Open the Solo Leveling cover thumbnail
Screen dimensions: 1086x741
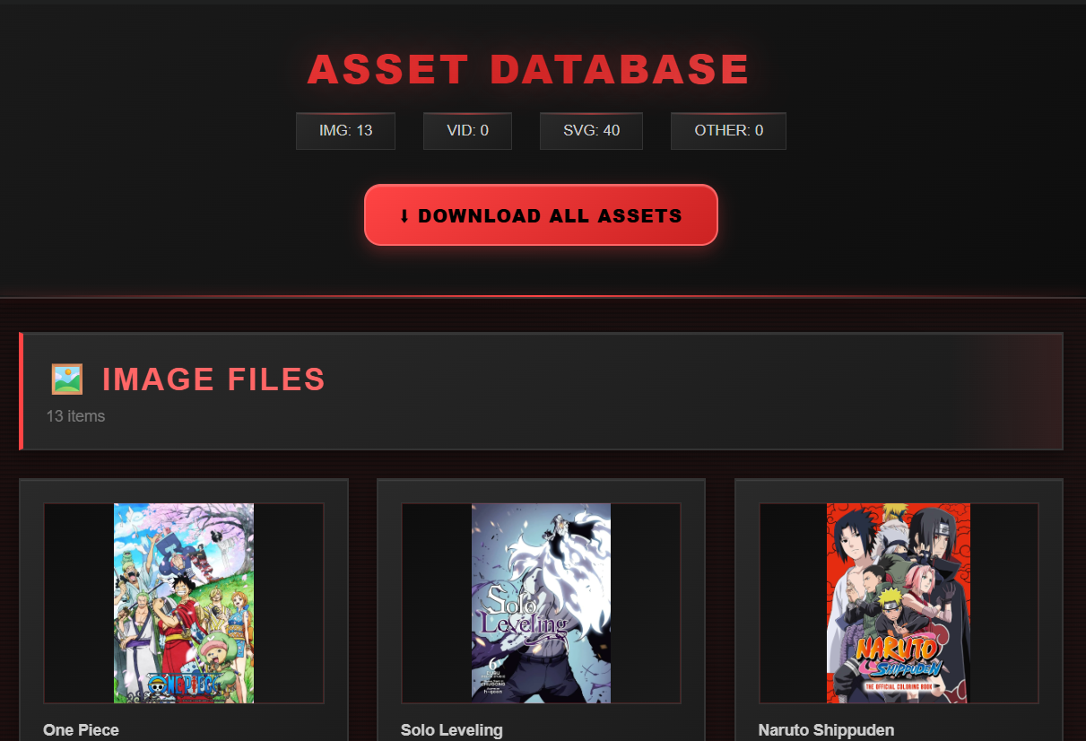(541, 603)
